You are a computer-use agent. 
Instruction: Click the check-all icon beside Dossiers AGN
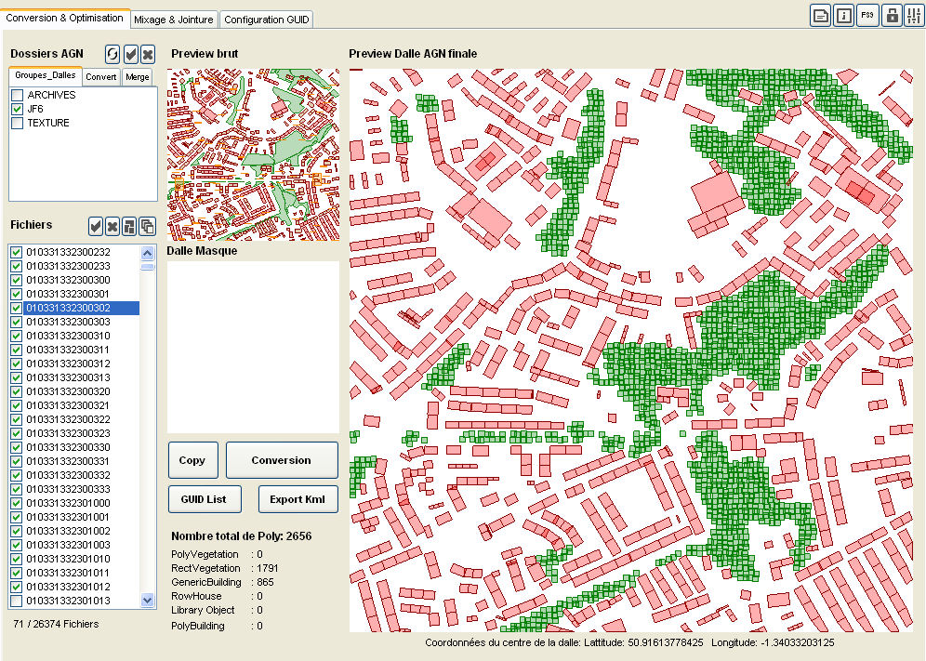(x=130, y=54)
